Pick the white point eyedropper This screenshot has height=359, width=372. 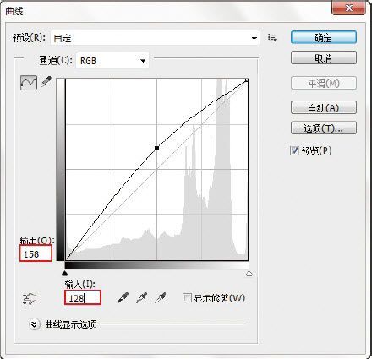click(161, 298)
